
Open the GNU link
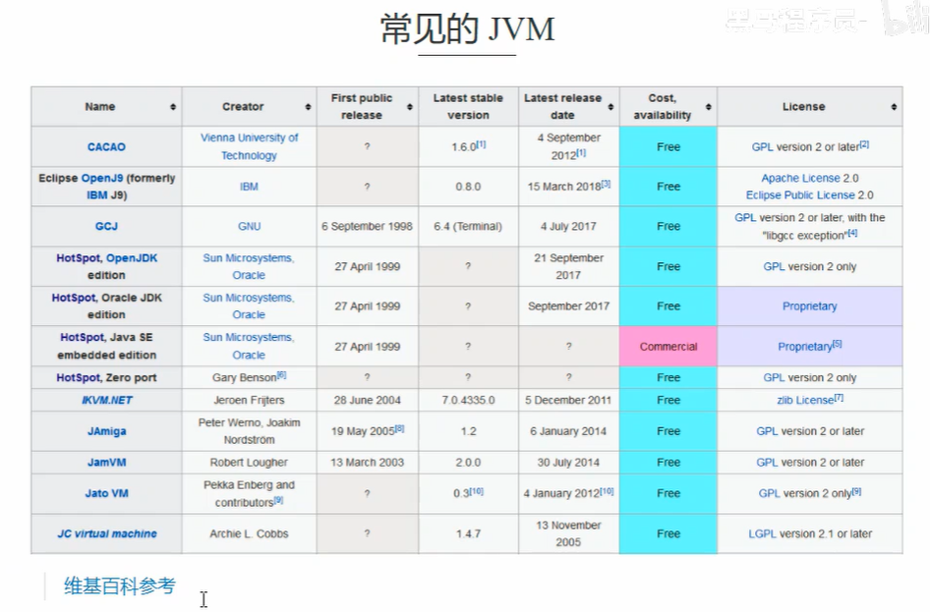tap(248, 226)
